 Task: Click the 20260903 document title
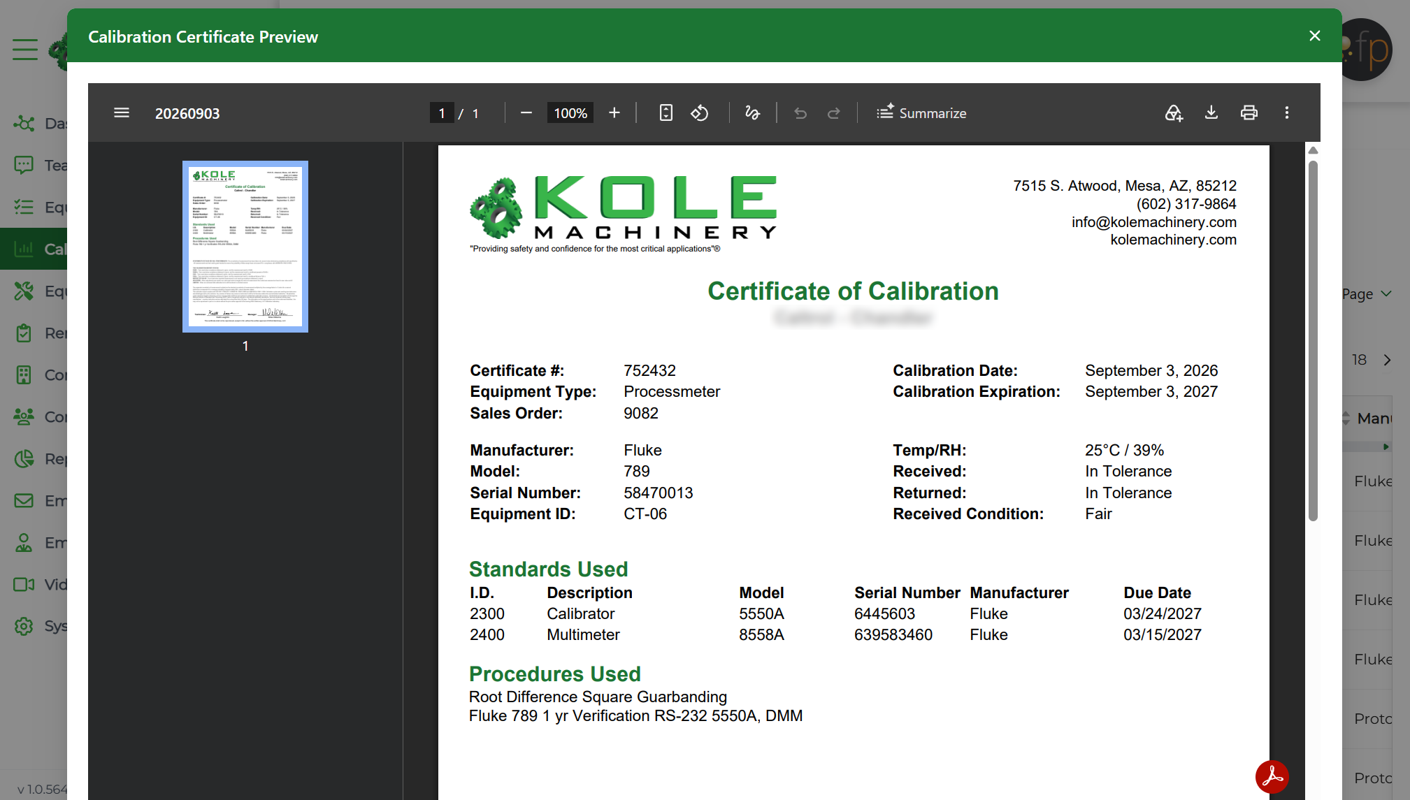tap(187, 113)
